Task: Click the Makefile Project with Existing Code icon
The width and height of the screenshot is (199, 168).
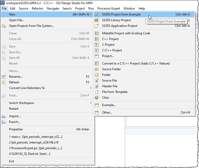Action: pos(97,33)
